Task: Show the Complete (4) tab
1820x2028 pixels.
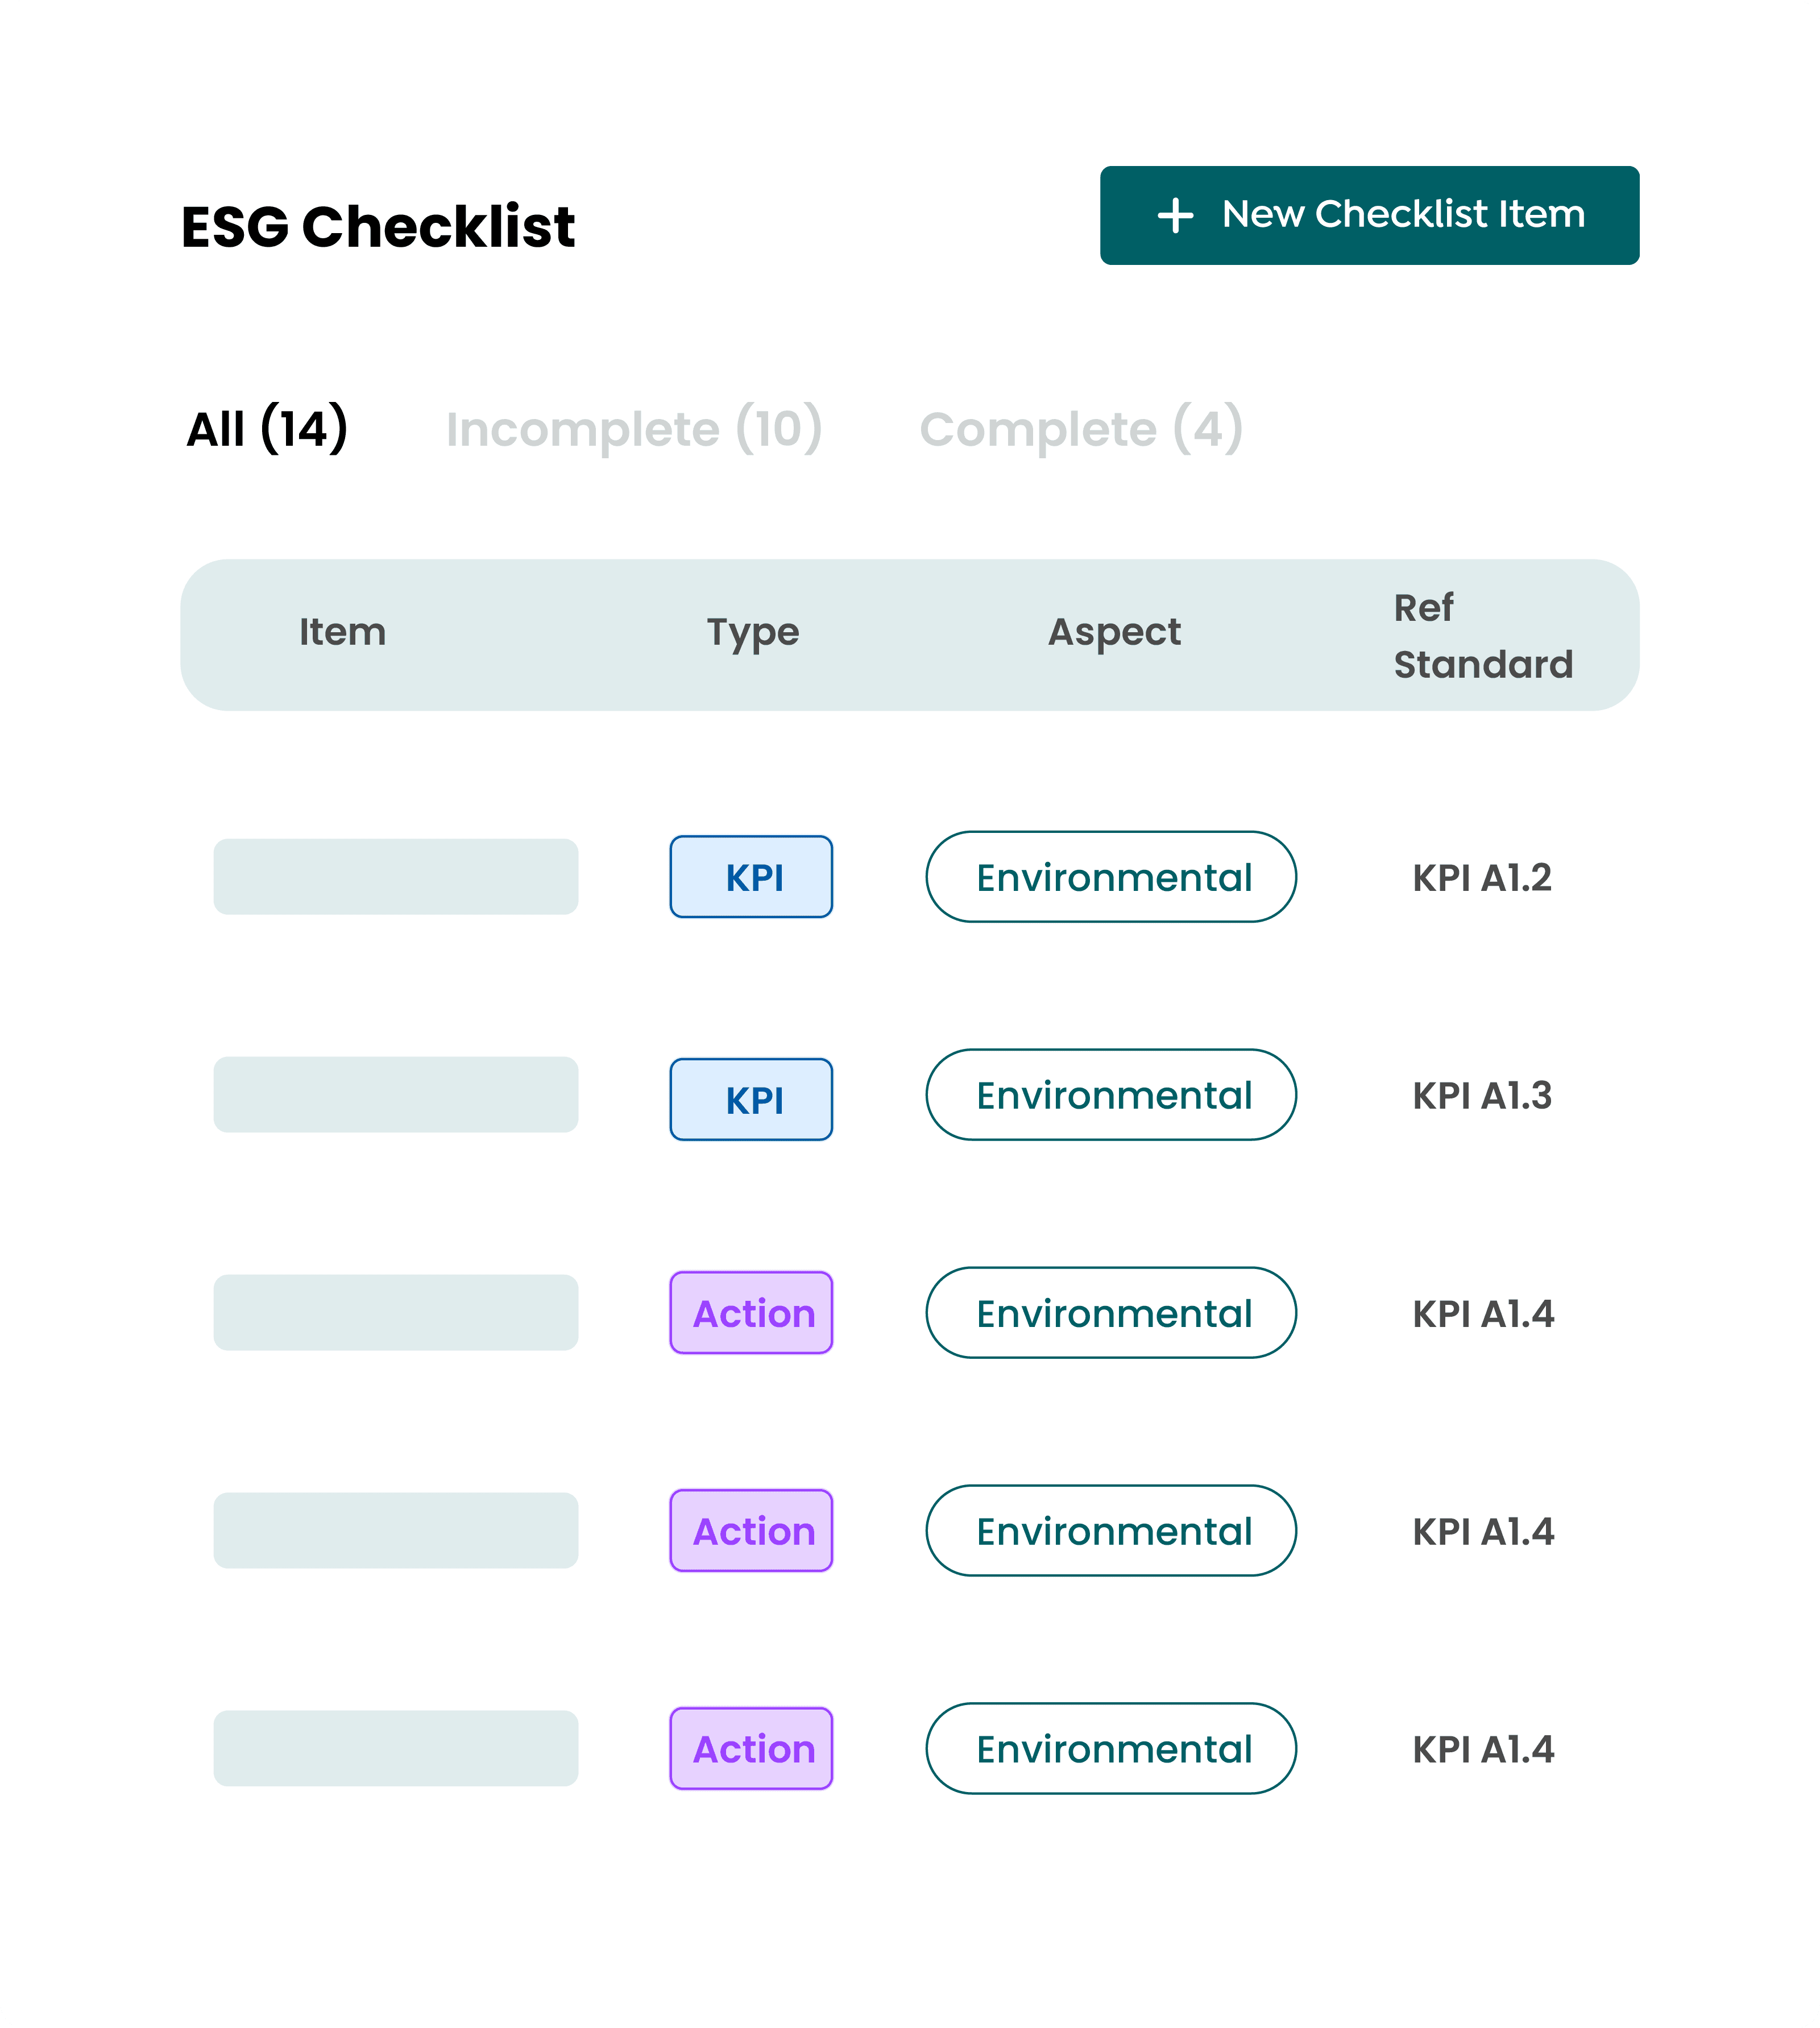Action: tap(1081, 429)
